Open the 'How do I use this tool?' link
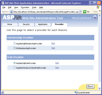This screenshot has height=95, width=102. point(82,18)
